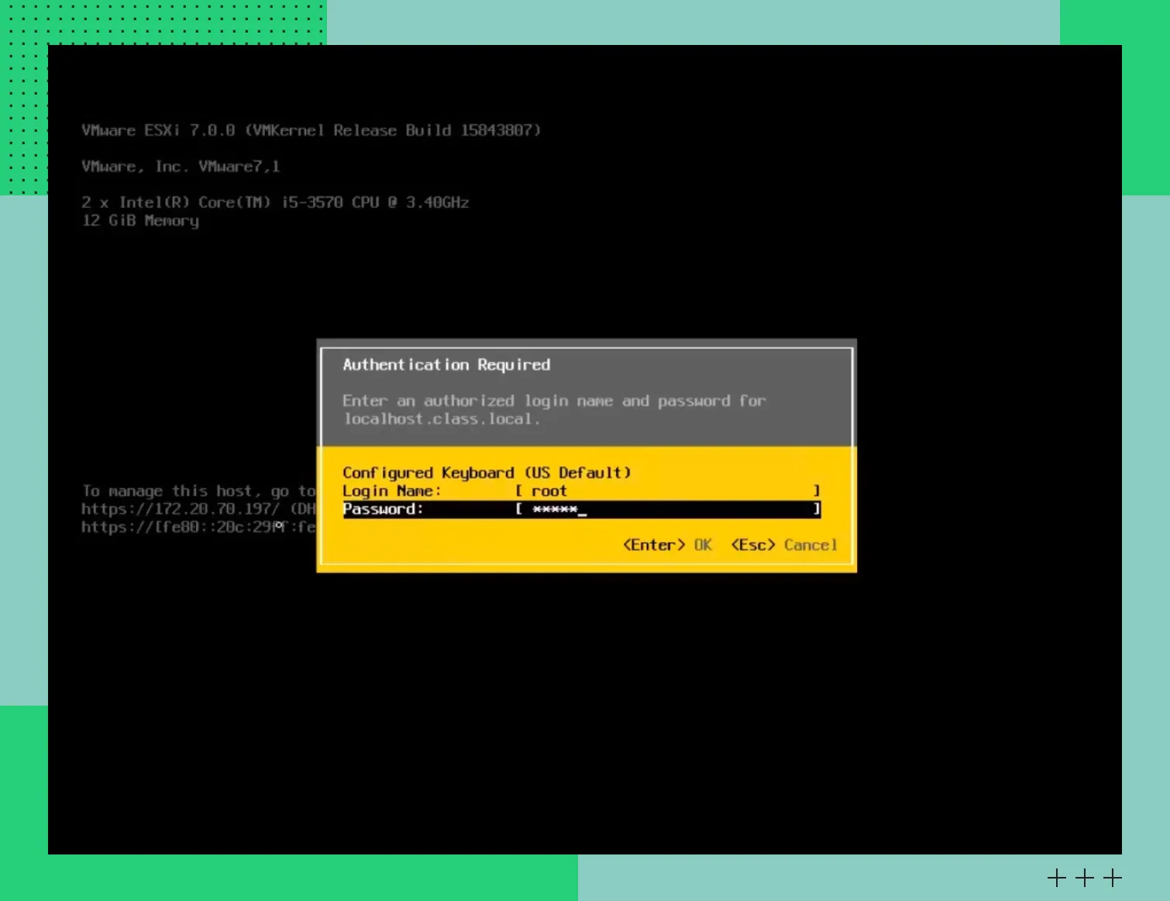Image resolution: width=1170 pixels, height=901 pixels.
Task: Focus the Login Name field containing root
Action: pos(666,491)
